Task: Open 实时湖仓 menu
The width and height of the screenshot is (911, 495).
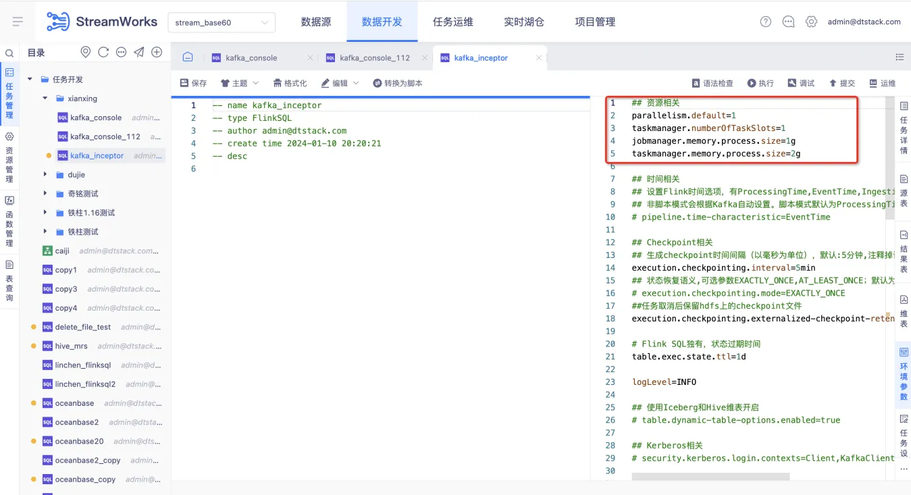Action: [x=524, y=22]
